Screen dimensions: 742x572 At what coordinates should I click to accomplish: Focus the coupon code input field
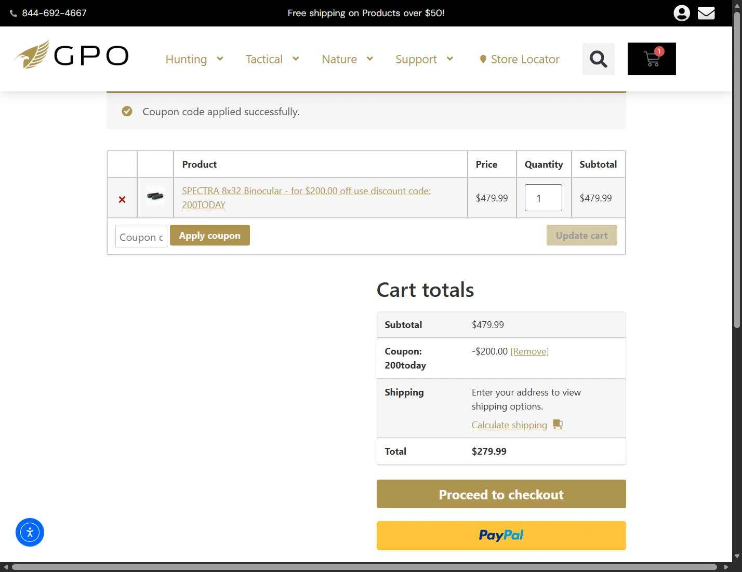pyautogui.click(x=141, y=237)
